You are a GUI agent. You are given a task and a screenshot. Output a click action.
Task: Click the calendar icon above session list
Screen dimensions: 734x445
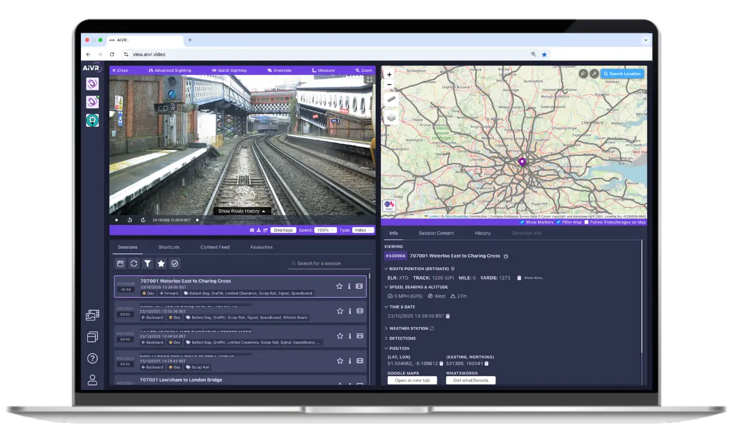tap(120, 263)
